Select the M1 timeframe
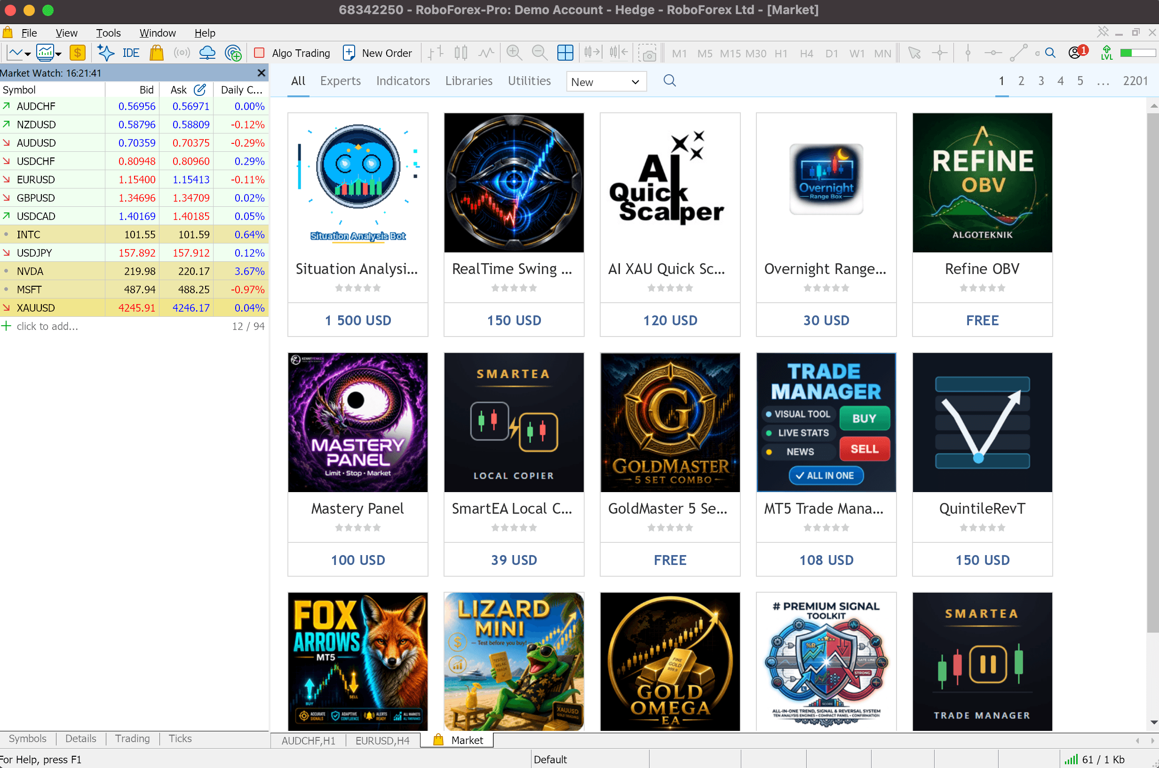 pos(679,54)
